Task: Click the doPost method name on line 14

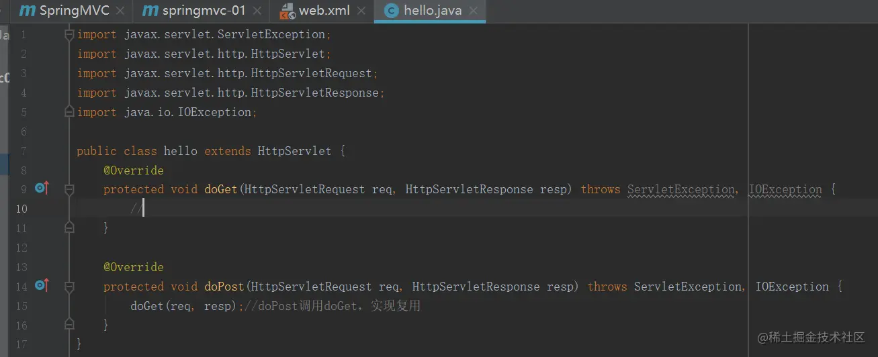Action: tap(224, 287)
